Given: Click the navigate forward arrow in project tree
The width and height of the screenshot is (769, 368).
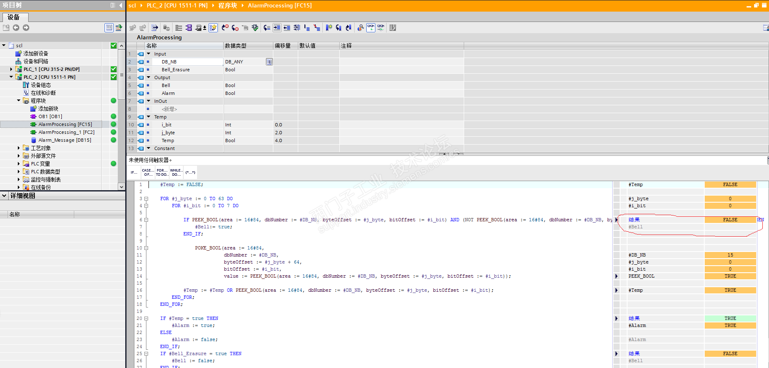Looking at the screenshot, I should click(x=26, y=28).
